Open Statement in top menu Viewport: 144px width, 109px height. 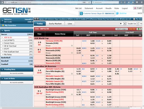(89, 8)
